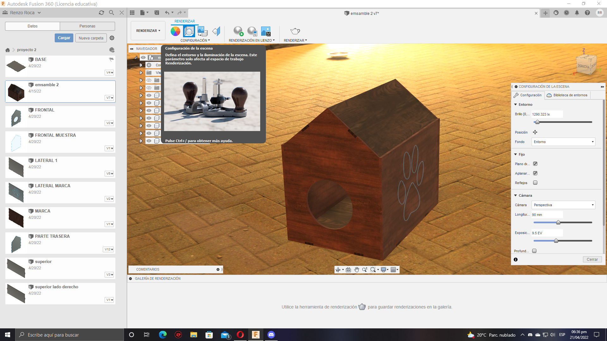Open the Cámara Perspectiva dropdown
The image size is (607, 341).
(563, 205)
